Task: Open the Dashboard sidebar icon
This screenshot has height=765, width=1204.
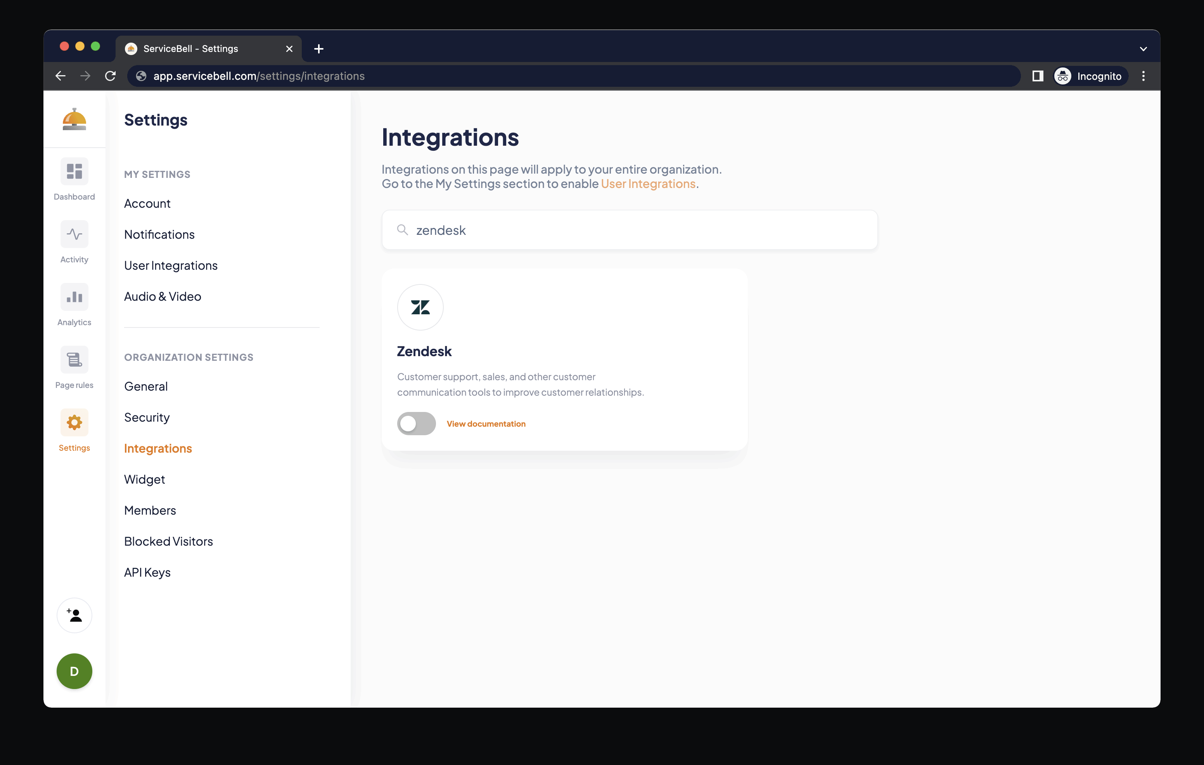Action: coord(74,171)
